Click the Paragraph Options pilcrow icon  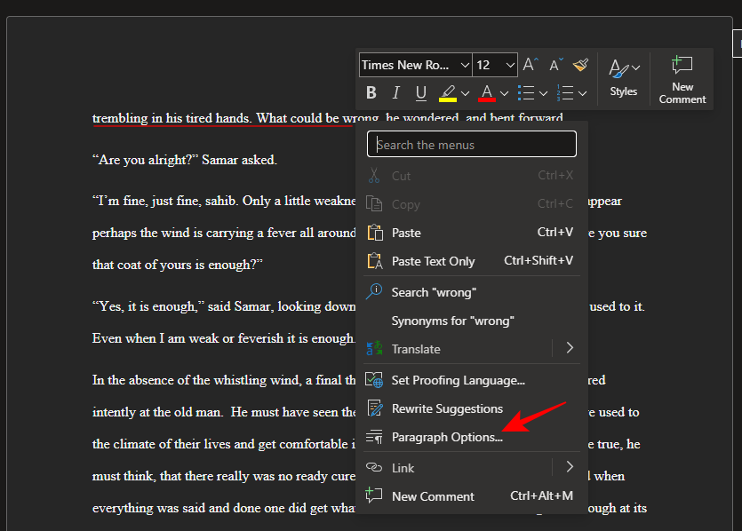point(374,436)
